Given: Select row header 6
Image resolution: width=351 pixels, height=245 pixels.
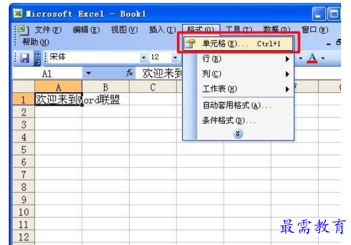Looking at the screenshot, I should coord(24,162).
